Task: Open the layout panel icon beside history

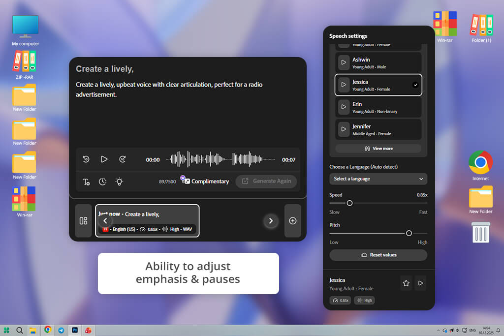Action: click(83, 221)
